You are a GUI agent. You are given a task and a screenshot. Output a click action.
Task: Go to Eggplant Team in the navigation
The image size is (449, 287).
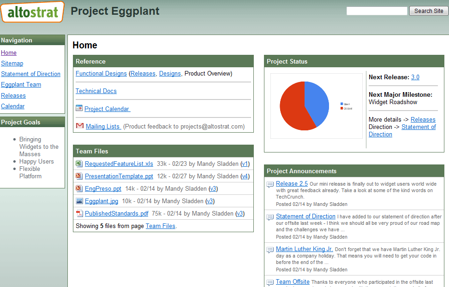coord(21,84)
